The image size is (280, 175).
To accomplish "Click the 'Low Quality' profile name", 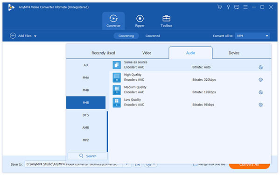I will point(133,100).
